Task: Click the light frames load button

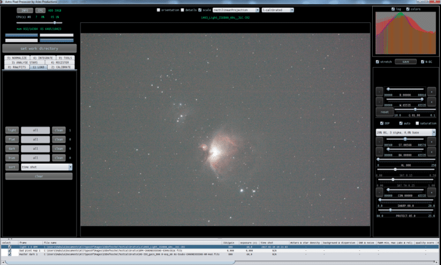Action: (x=12, y=130)
